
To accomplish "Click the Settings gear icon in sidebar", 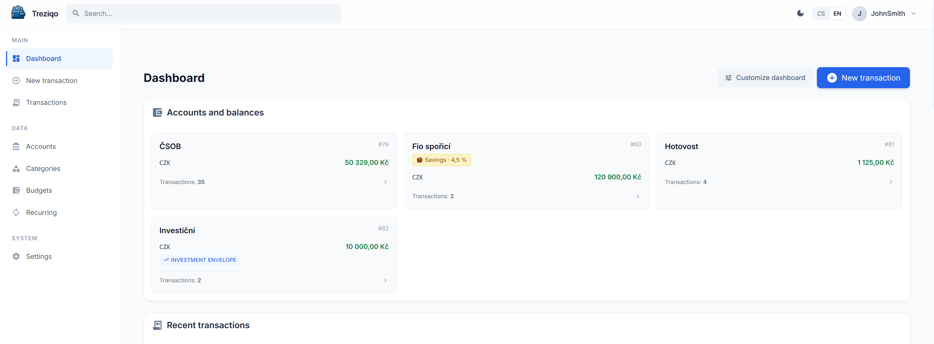I will coord(16,256).
